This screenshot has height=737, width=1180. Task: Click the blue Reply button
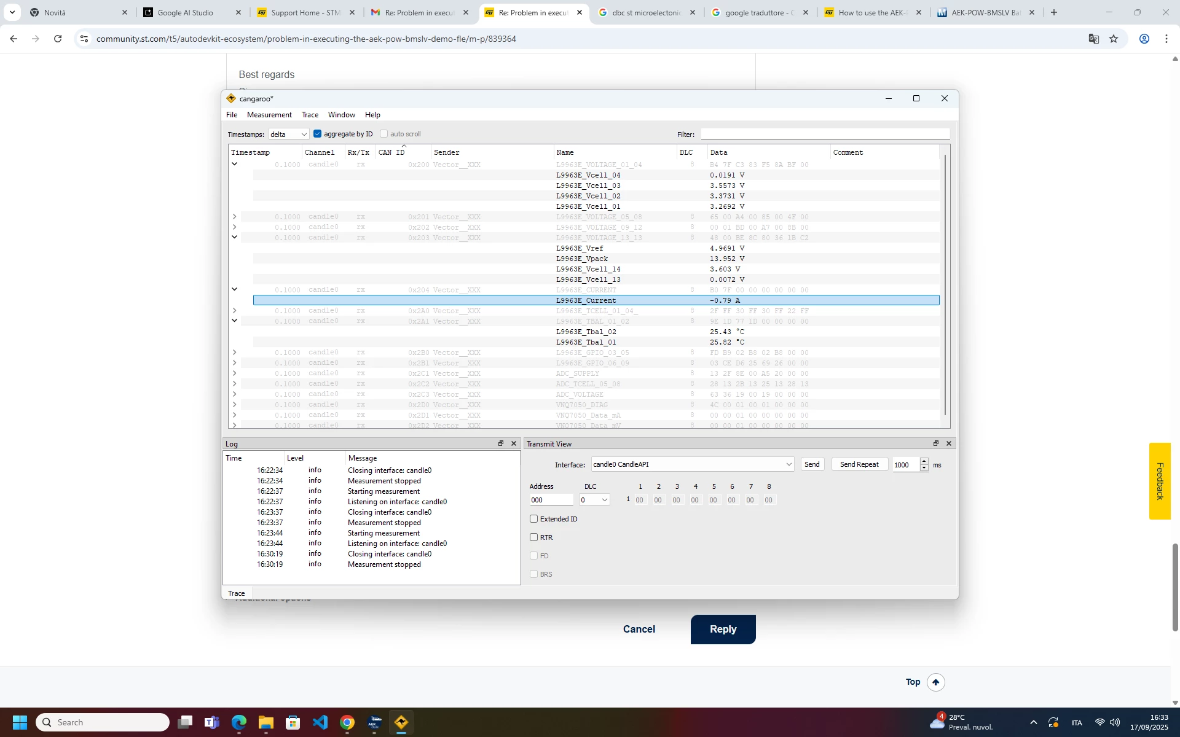click(723, 630)
